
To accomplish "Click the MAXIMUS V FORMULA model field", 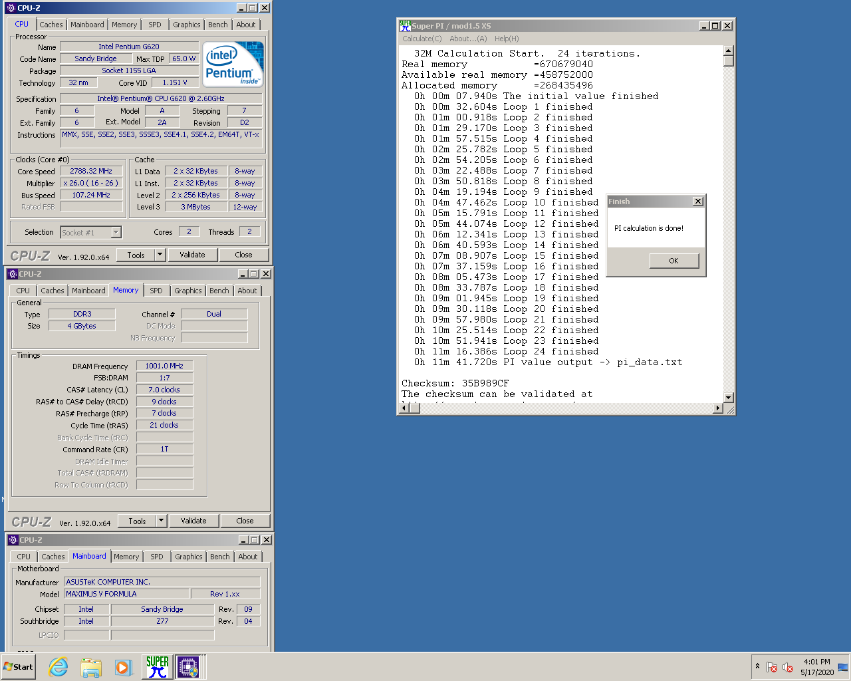I will pyautogui.click(x=126, y=594).
